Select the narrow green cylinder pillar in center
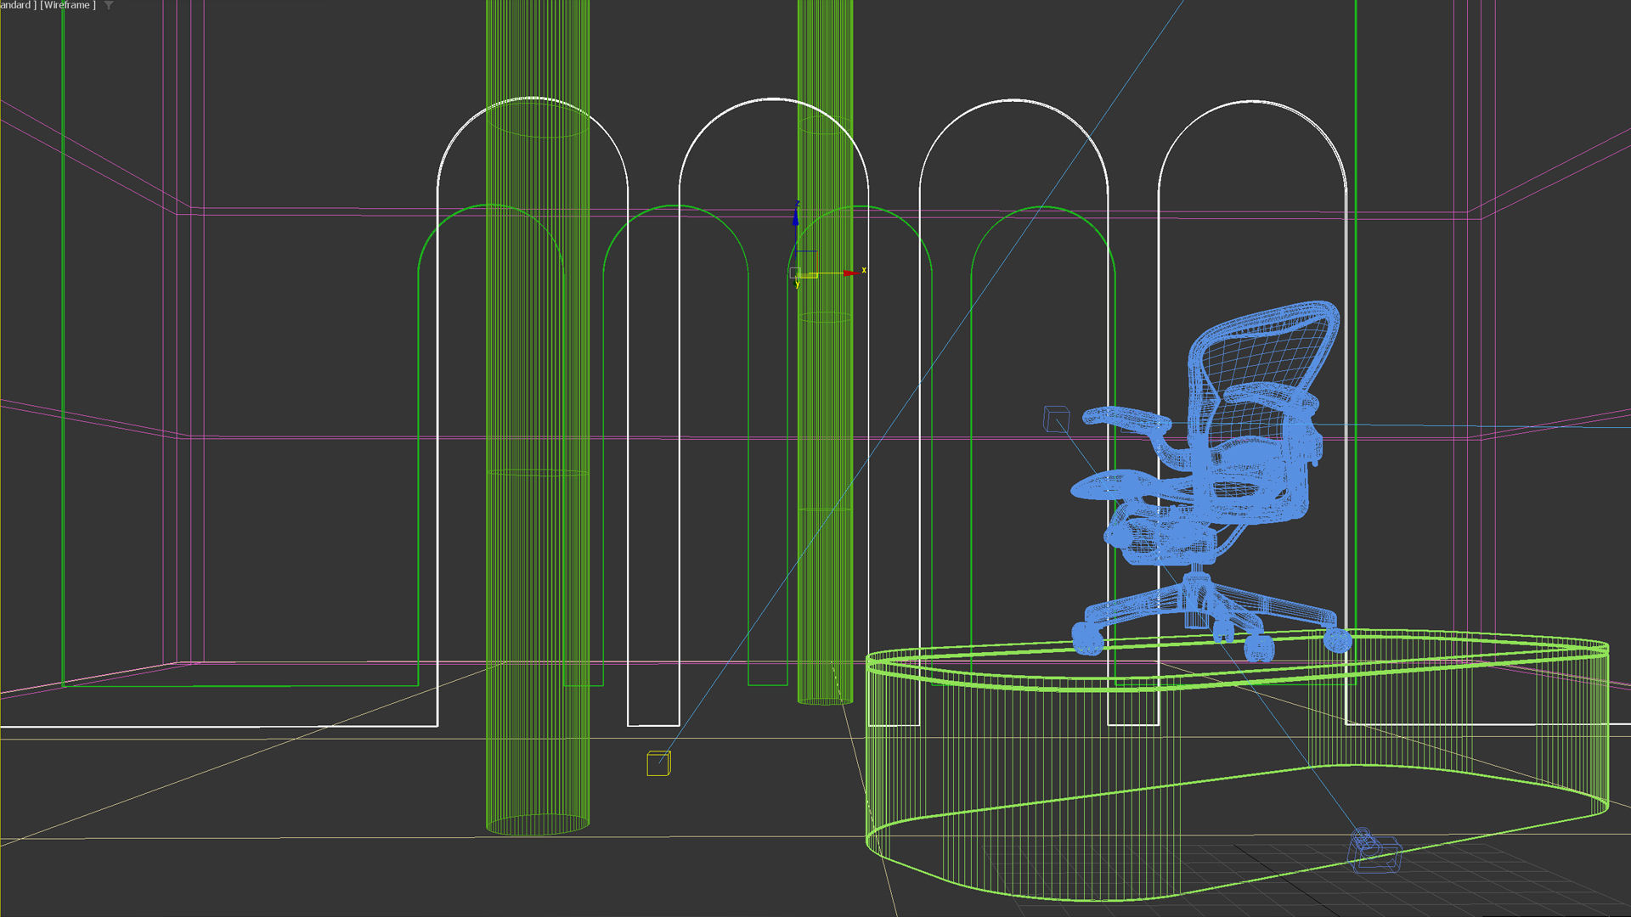Viewport: 1631px width, 917px height. click(824, 594)
